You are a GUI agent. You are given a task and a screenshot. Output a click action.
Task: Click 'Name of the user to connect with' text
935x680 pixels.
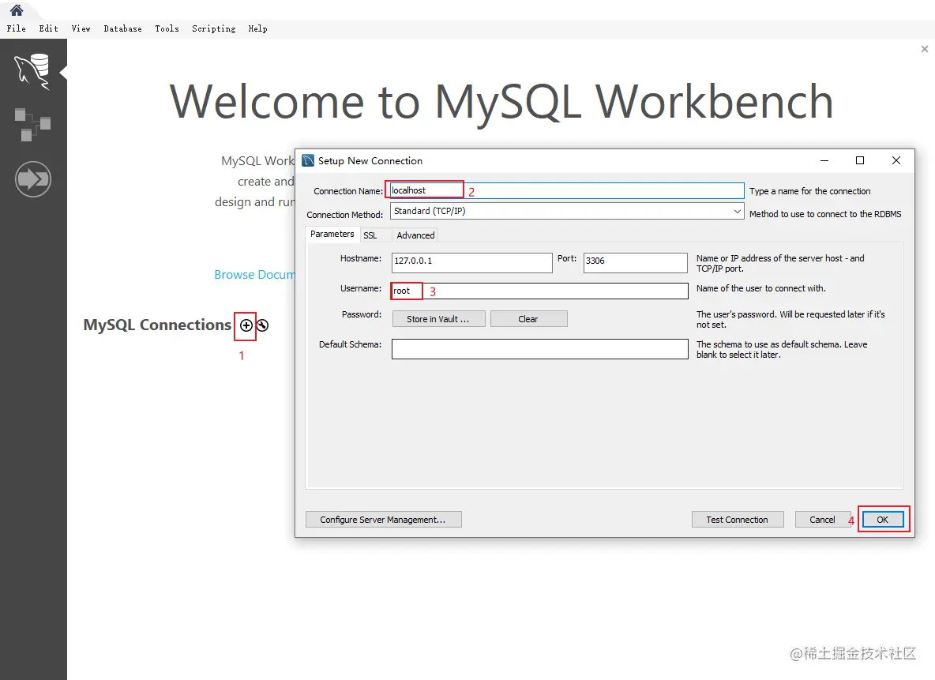(761, 289)
